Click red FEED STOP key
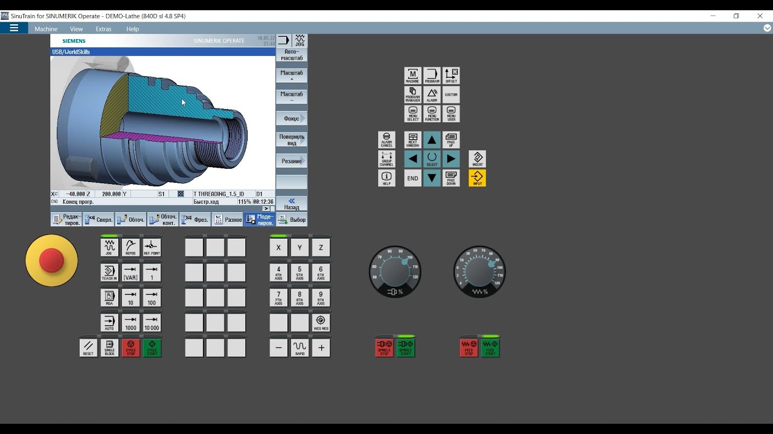This screenshot has height=434, width=773. pyautogui.click(x=469, y=348)
